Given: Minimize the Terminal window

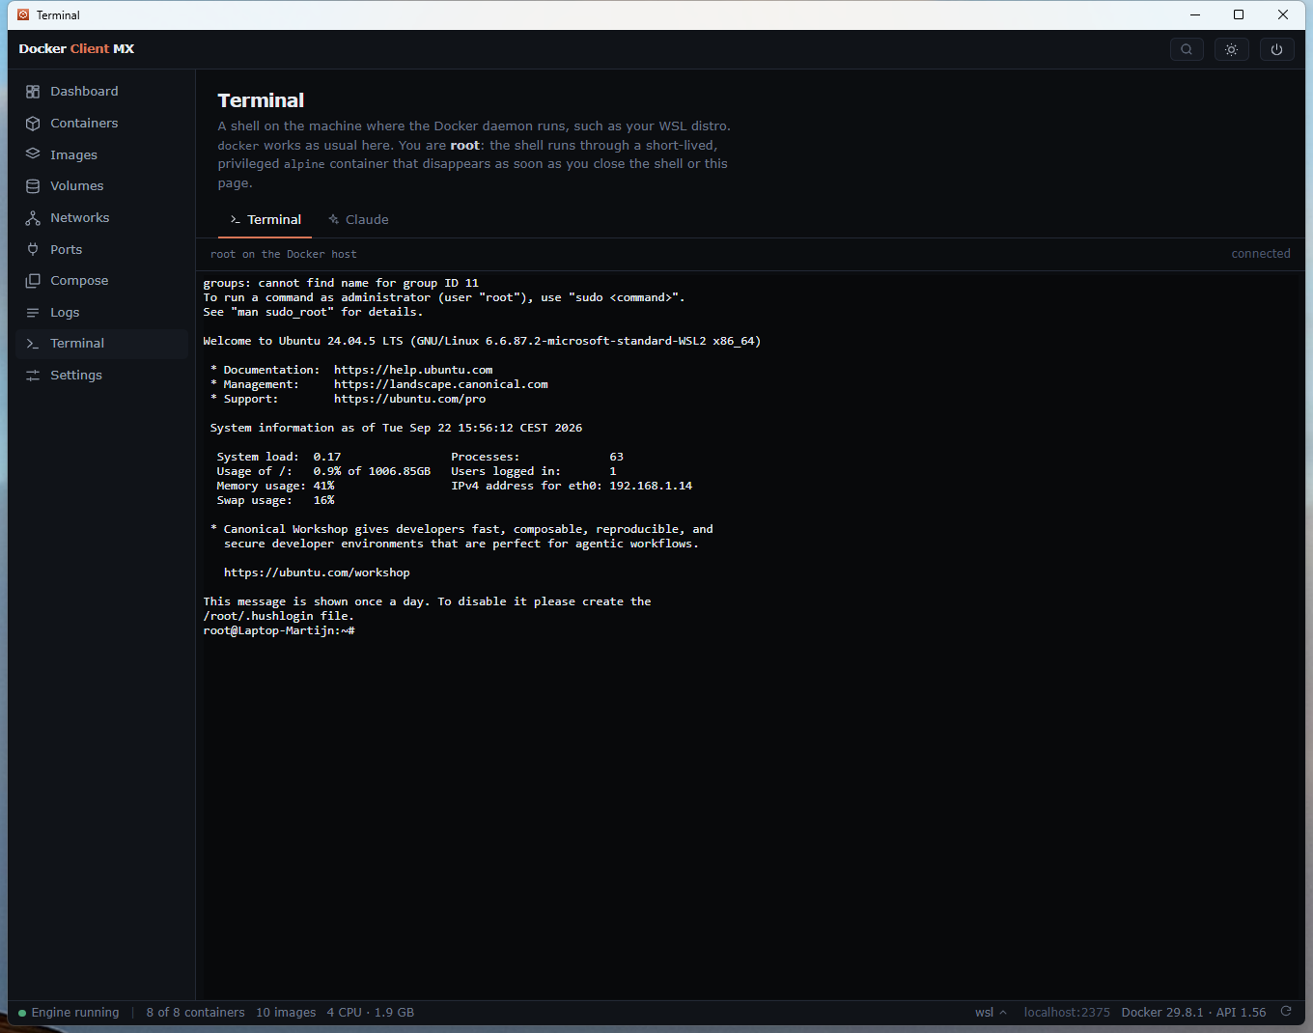Looking at the screenshot, I should (x=1195, y=14).
